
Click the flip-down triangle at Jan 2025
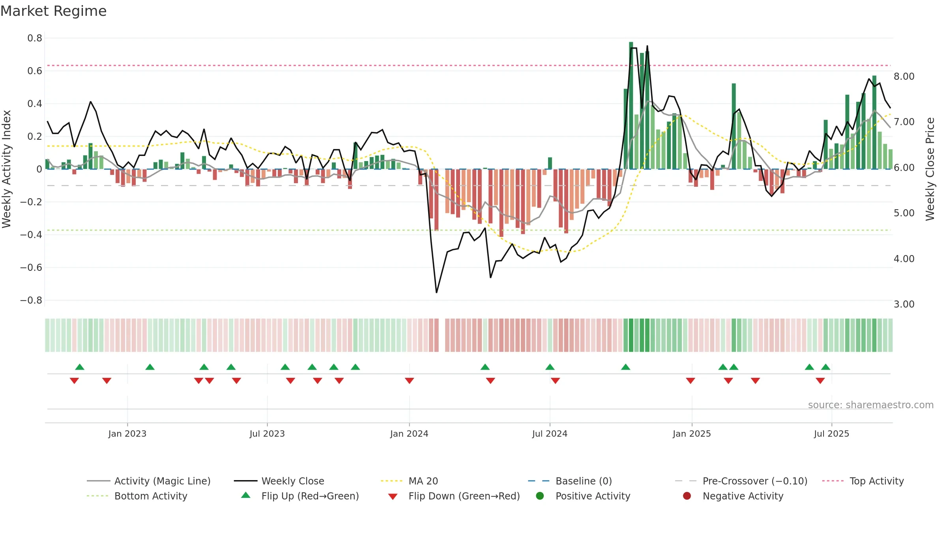[x=691, y=381]
